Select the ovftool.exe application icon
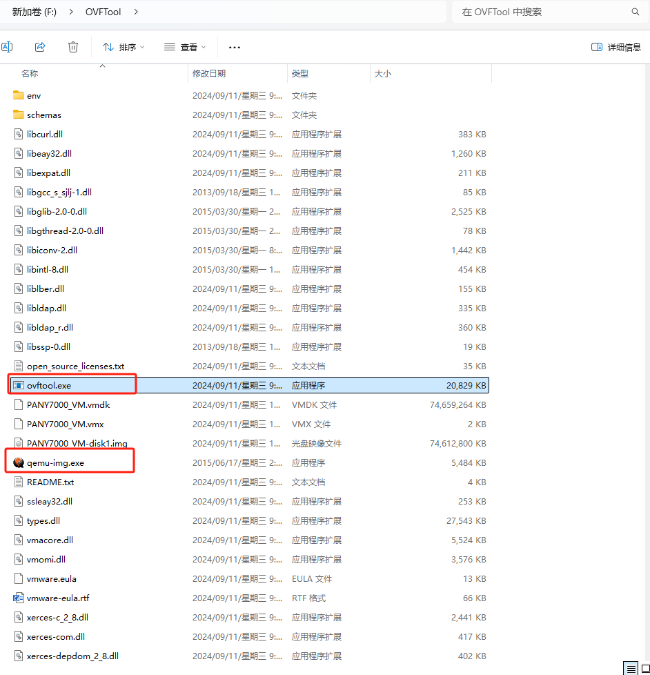The image size is (650, 675). point(19,385)
